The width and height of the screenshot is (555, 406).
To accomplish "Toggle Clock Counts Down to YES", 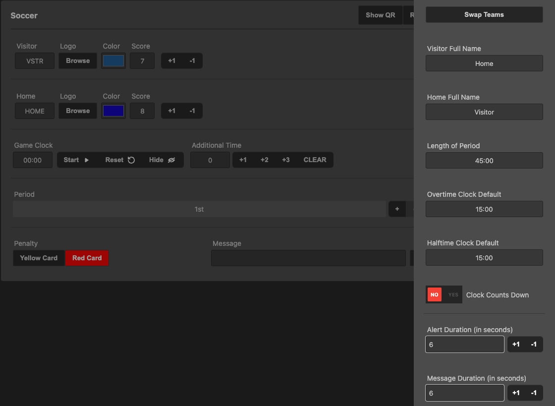I will pyautogui.click(x=453, y=294).
